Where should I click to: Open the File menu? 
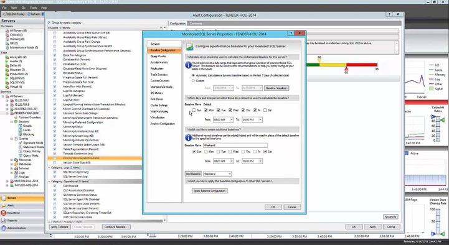4,7
